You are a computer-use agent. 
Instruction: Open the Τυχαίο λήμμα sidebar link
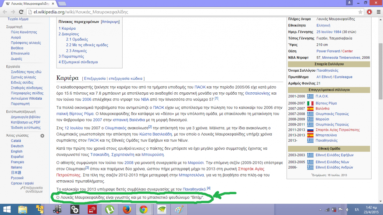click(18, 19)
